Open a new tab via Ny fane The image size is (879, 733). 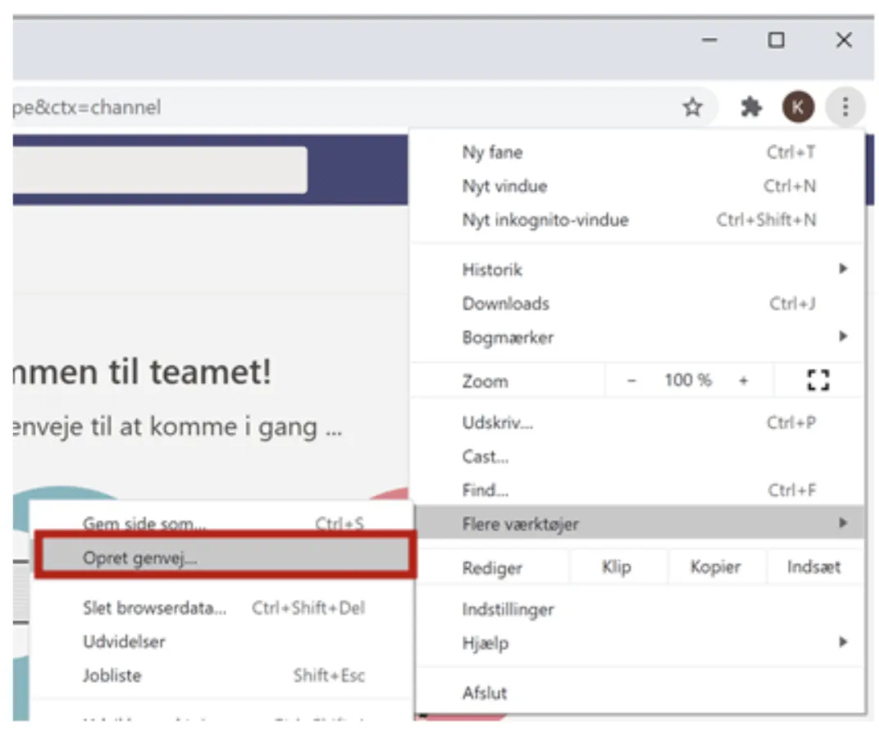tap(639, 153)
